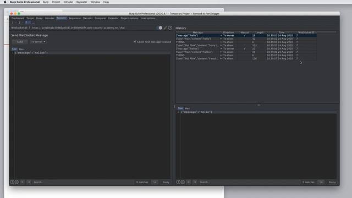Open the Repeater menu in the menu bar
Viewport: 352px width, 198px height.
coord(82,2)
